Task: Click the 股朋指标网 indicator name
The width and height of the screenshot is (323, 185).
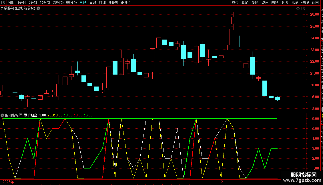Action: (14, 115)
